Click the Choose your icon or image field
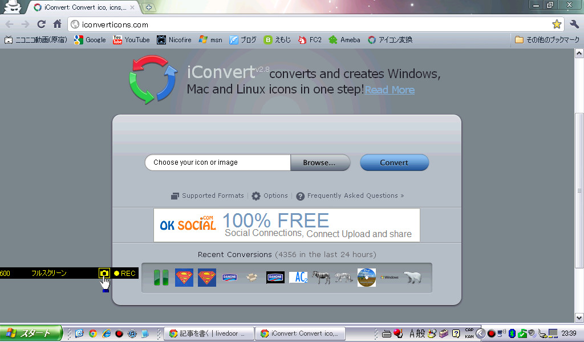Image resolution: width=584 pixels, height=342 pixels. pyautogui.click(x=217, y=162)
